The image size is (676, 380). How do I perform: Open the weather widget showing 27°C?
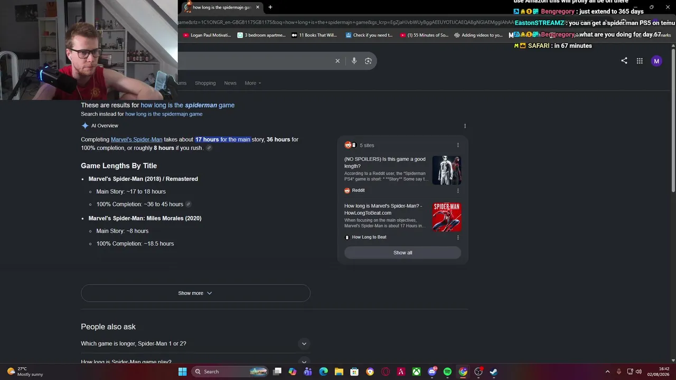pos(25,372)
